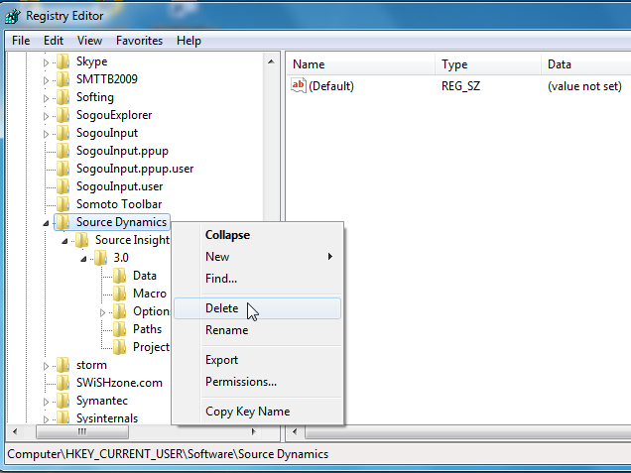Click the 3.0 key folder icon
Screen dimensions: 631x473
coord(100,258)
